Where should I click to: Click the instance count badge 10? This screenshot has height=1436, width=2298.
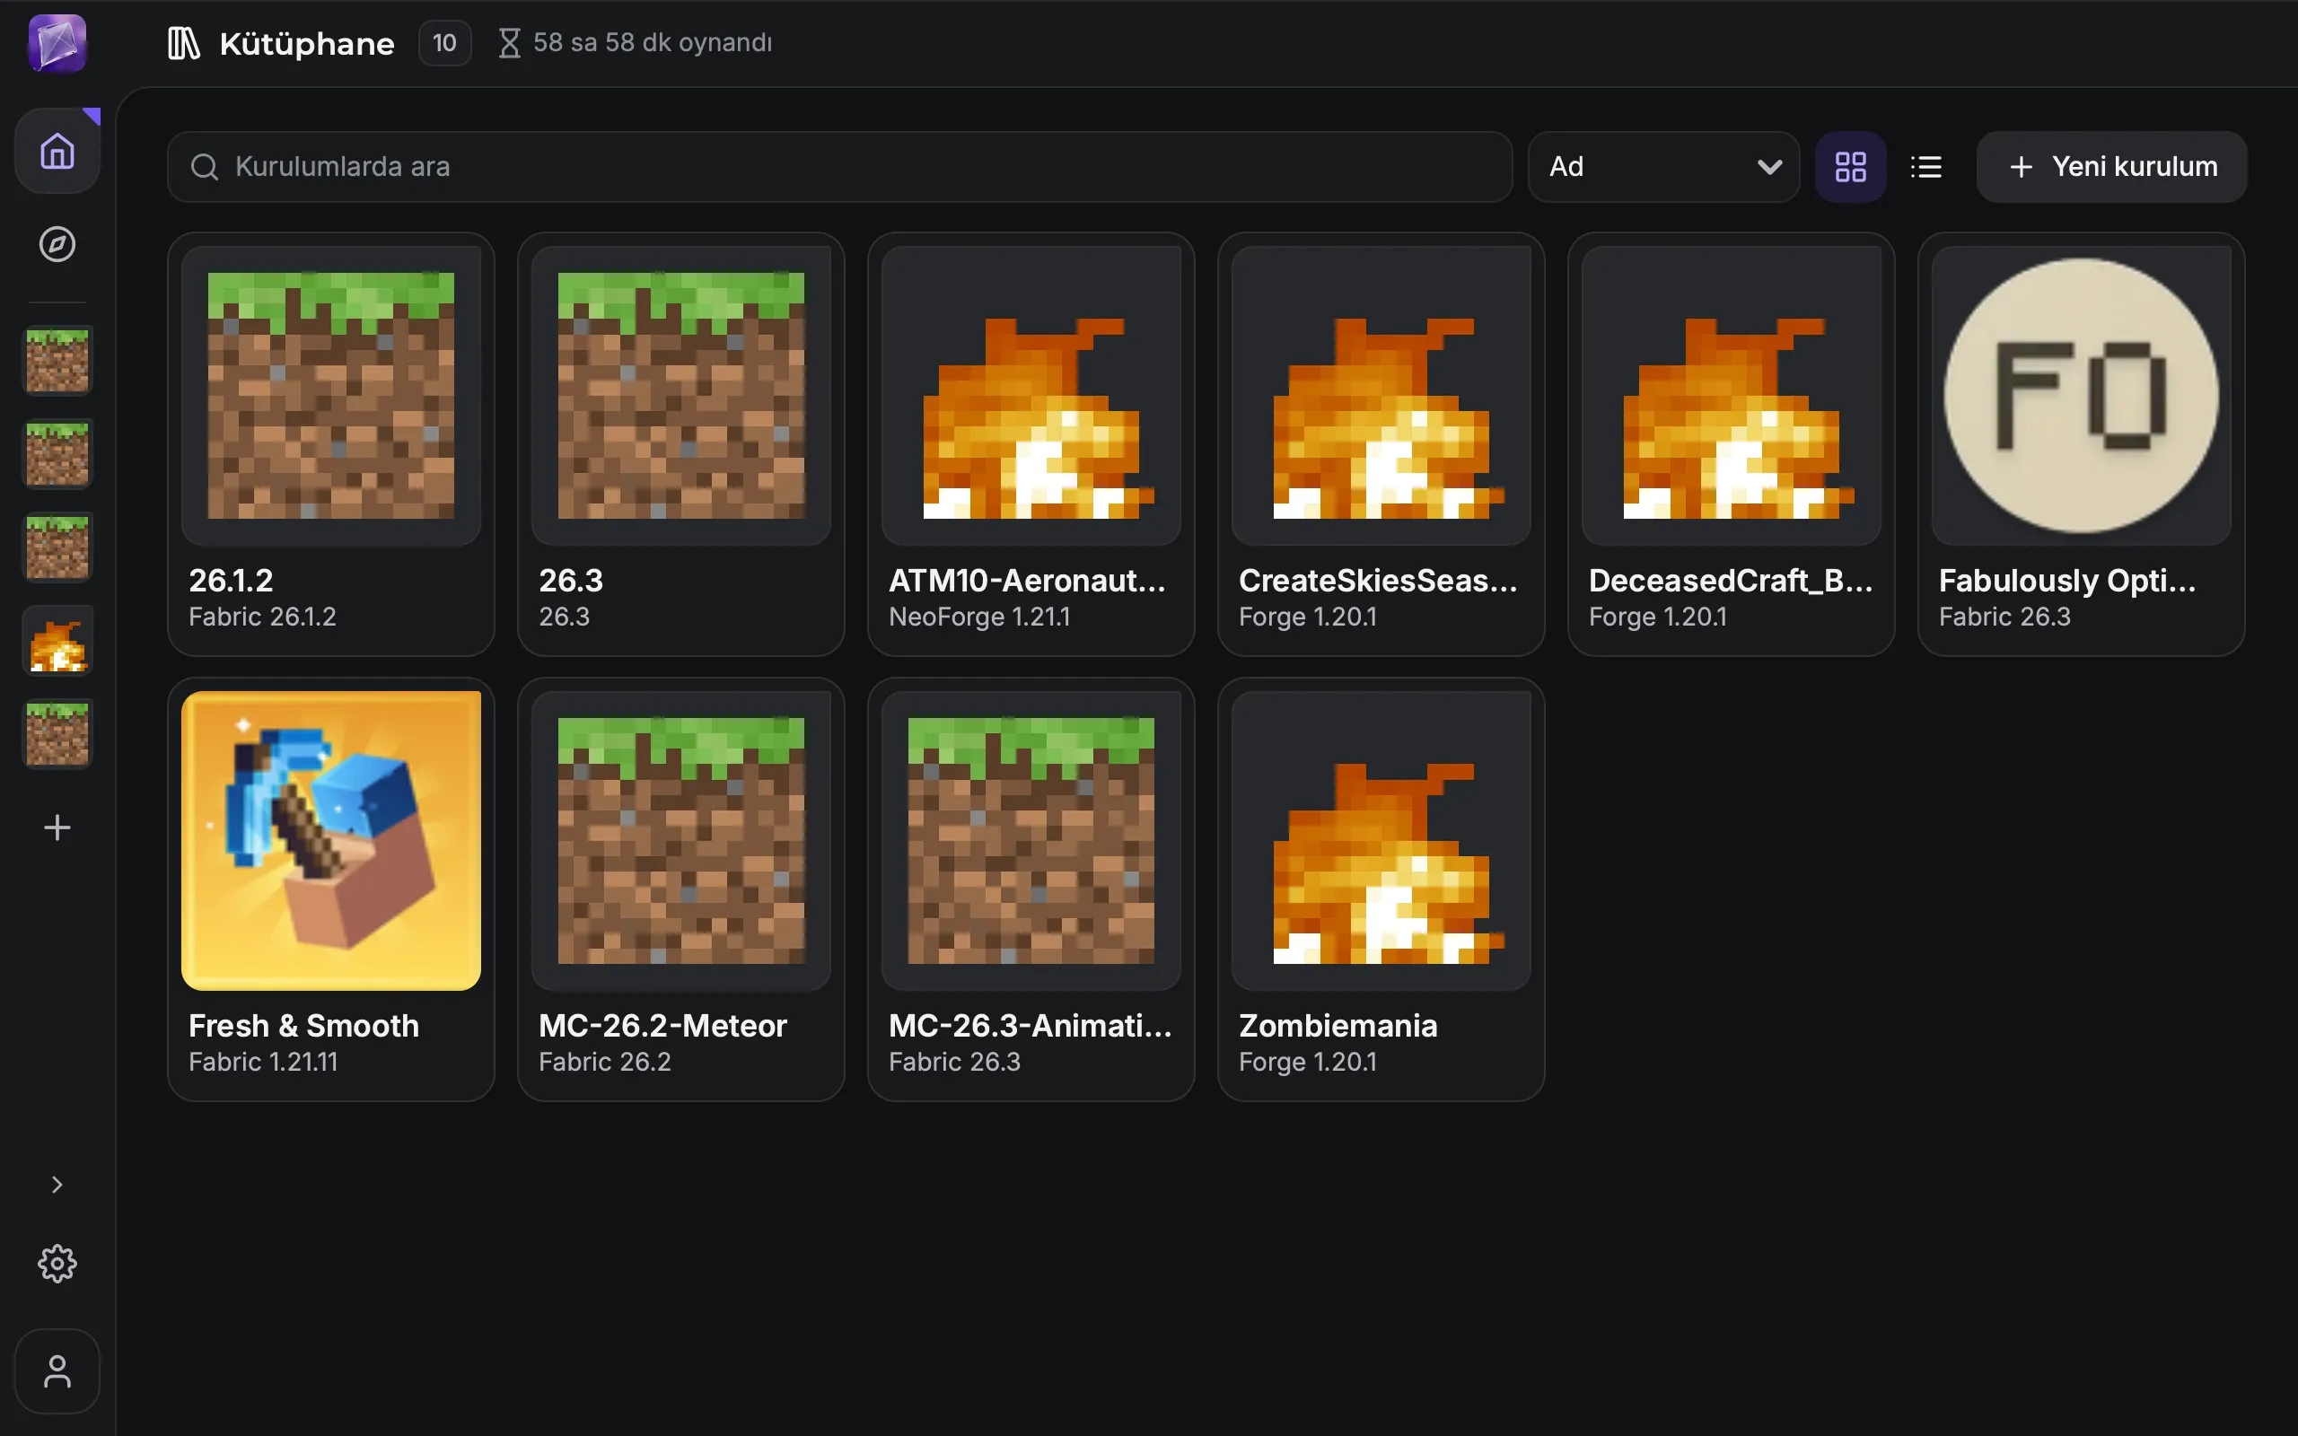[444, 43]
